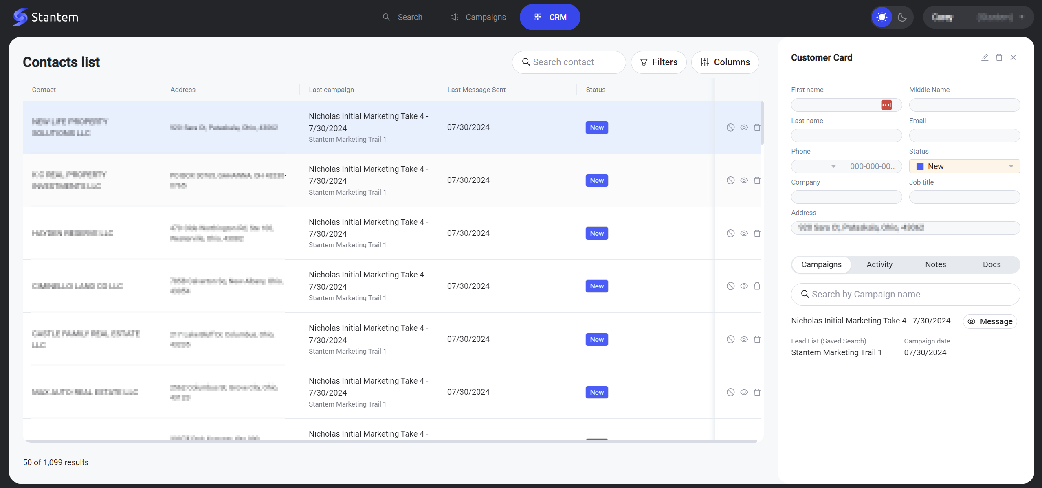Click the red password manager icon in First name
The height and width of the screenshot is (488, 1042).
pos(886,105)
